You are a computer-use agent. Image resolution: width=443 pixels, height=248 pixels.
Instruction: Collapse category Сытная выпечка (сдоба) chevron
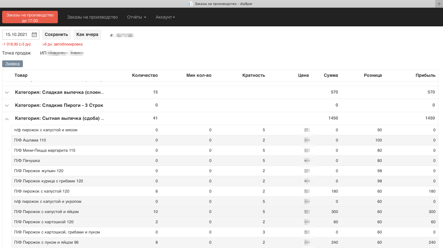[x=7, y=119]
